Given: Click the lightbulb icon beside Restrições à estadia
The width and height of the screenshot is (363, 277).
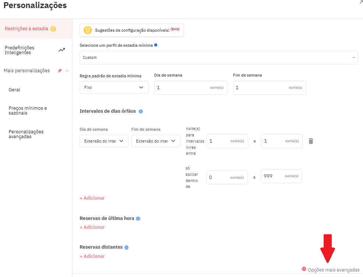Looking at the screenshot, I should point(53,29).
